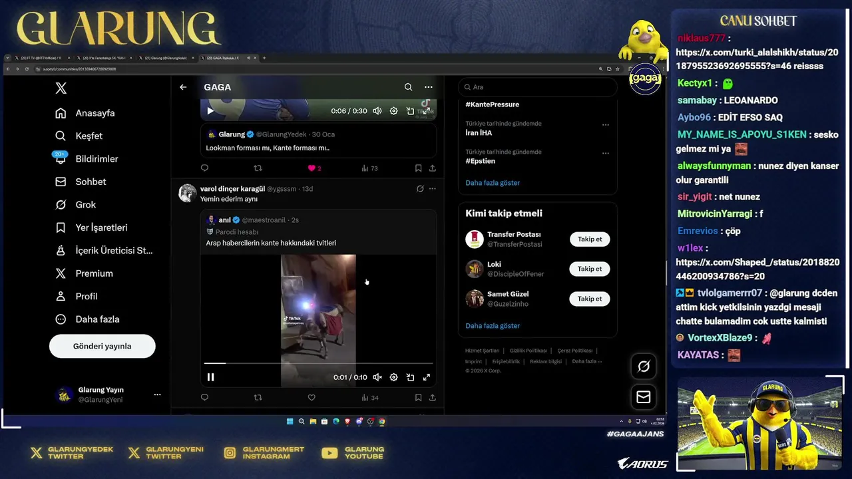
Task: Play the 0:30 top video
Action: tap(210, 111)
